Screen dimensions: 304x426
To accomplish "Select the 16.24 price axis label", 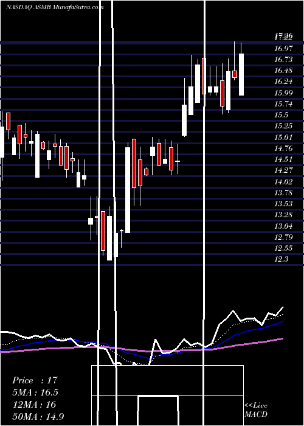I will click(284, 82).
